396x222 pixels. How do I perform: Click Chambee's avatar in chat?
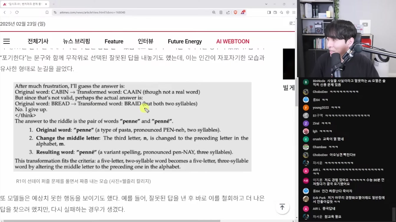point(306,147)
